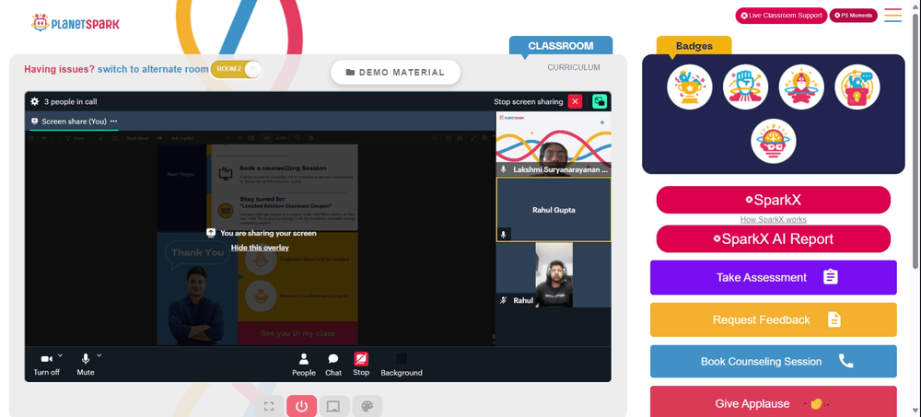Click the PlanetSpark logo
The image size is (921, 417).
(76, 23)
